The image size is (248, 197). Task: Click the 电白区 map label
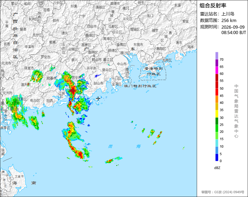[35, 100]
